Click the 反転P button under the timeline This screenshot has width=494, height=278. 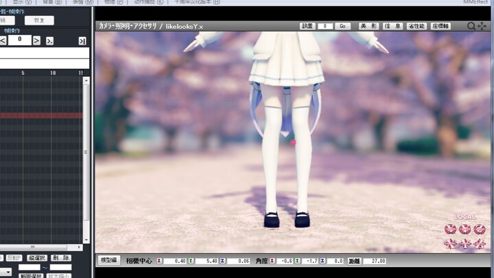click(14, 258)
